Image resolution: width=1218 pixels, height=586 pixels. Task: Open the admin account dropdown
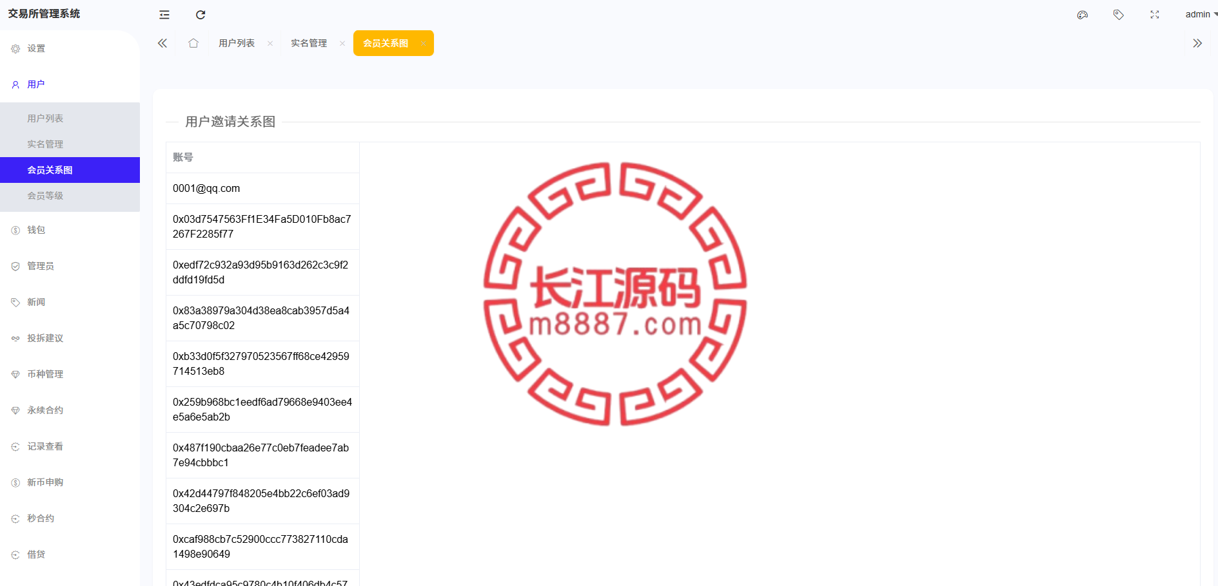[x=1201, y=14]
